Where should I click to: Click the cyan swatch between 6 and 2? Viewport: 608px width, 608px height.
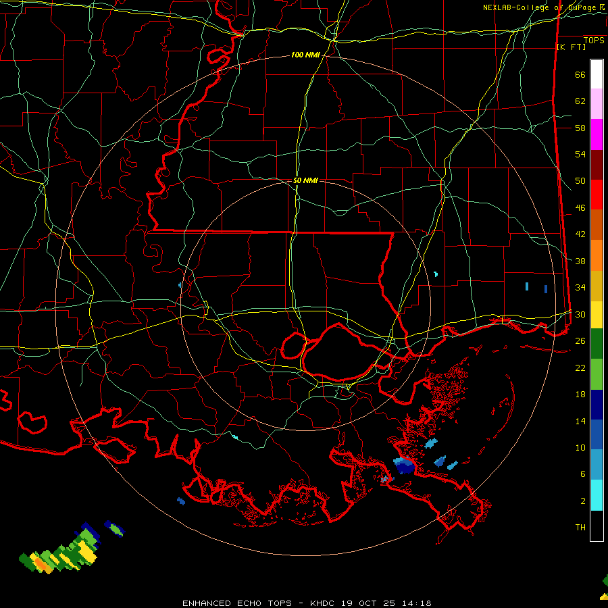click(x=597, y=495)
